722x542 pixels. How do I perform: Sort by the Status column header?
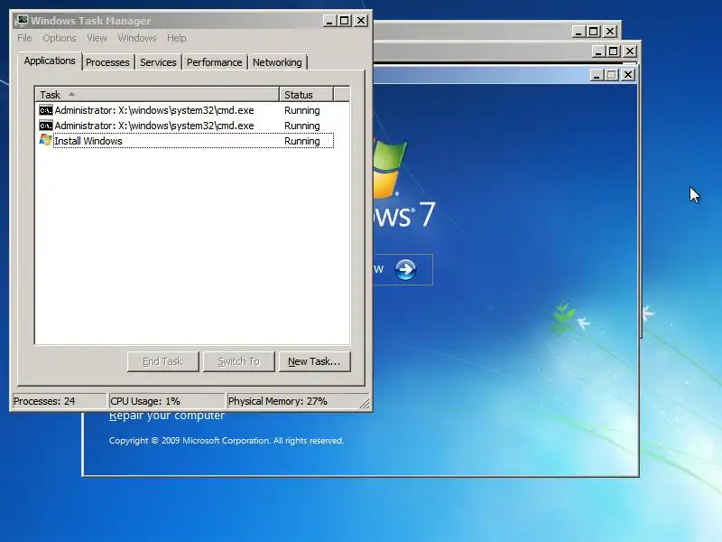[x=306, y=95]
